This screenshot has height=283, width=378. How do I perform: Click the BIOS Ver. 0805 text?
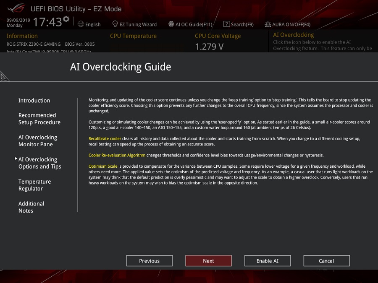pyautogui.click(x=80, y=44)
